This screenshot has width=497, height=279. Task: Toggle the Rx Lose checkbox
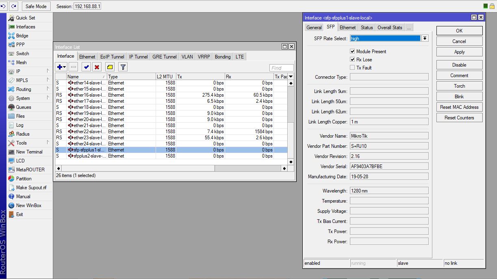tap(352, 60)
